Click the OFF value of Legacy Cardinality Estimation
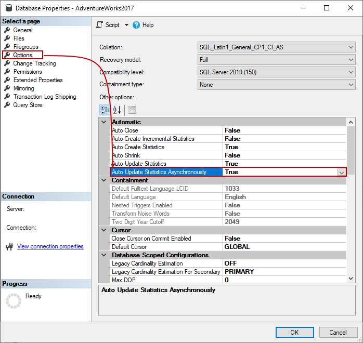 (x=230, y=263)
